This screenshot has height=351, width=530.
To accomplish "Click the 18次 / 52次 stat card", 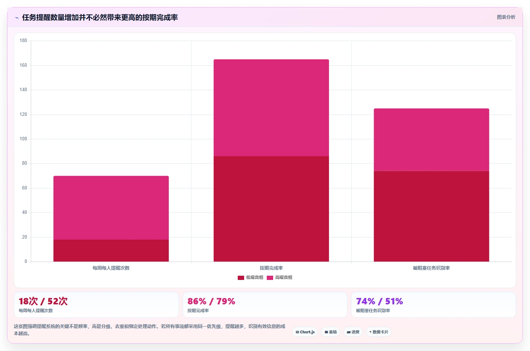I will (96, 305).
